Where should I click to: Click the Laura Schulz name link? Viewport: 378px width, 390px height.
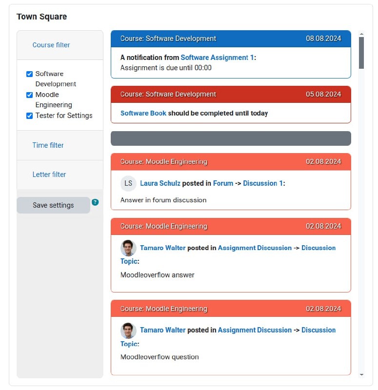pyautogui.click(x=160, y=183)
